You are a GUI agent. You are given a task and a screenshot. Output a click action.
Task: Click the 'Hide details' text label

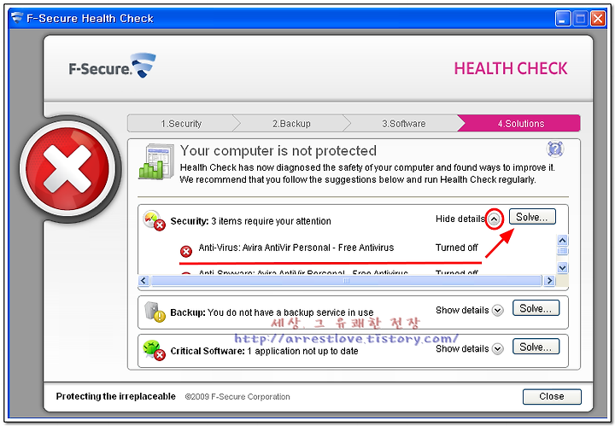point(460,219)
